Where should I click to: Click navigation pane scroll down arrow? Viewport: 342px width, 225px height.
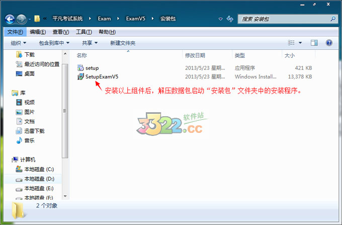pos(65,196)
